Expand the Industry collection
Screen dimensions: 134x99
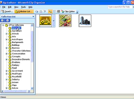(6, 79)
